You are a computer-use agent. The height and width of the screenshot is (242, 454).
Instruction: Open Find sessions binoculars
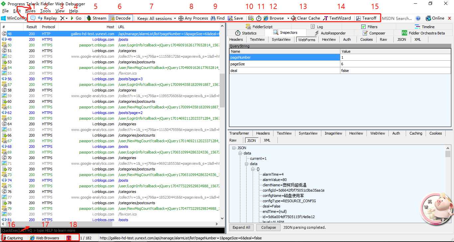tap(218, 18)
